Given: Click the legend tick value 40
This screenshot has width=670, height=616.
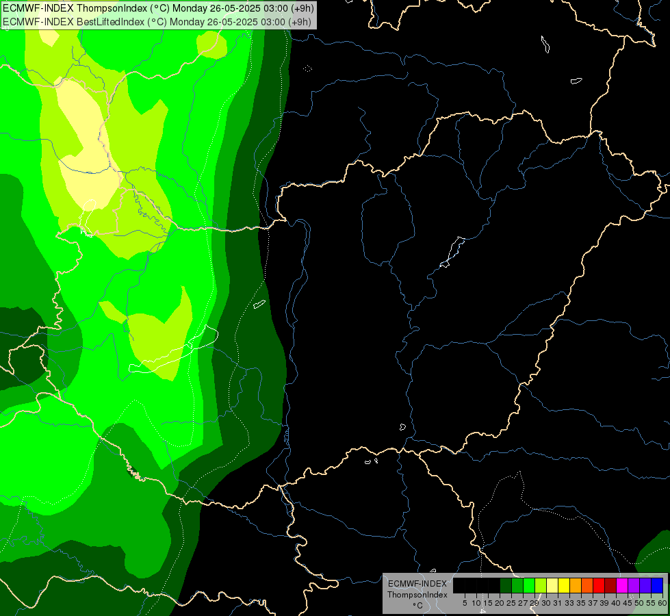Looking at the screenshot, I should [616, 603].
